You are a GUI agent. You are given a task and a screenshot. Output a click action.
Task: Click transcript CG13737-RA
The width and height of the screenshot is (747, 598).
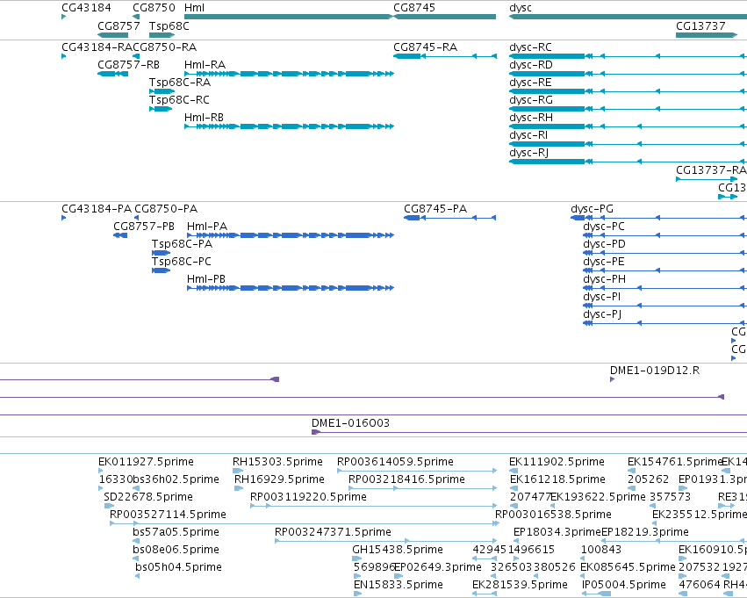[707, 179]
